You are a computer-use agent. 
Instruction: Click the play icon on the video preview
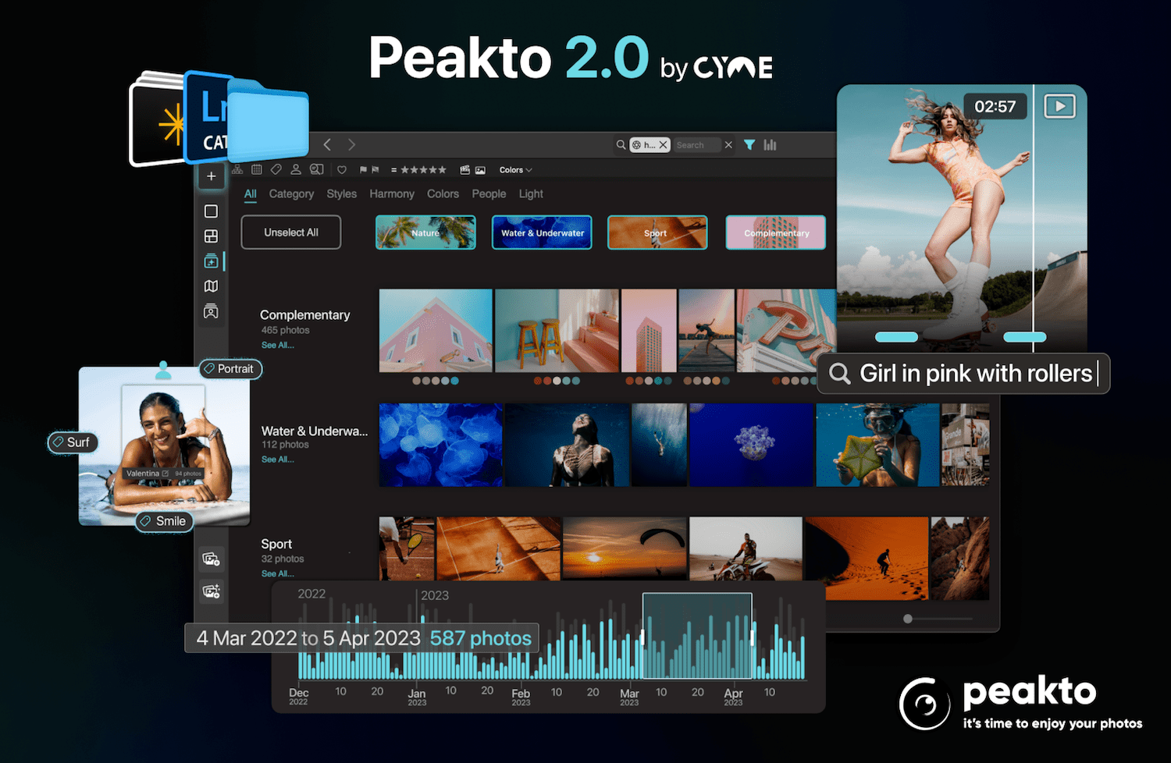pyautogui.click(x=1059, y=106)
